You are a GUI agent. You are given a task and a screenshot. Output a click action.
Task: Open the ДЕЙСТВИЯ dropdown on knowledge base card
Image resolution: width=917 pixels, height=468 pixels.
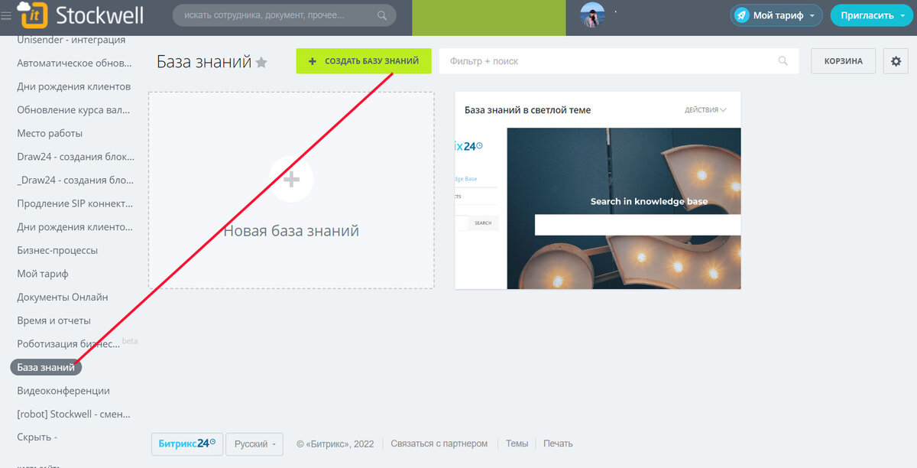point(705,110)
